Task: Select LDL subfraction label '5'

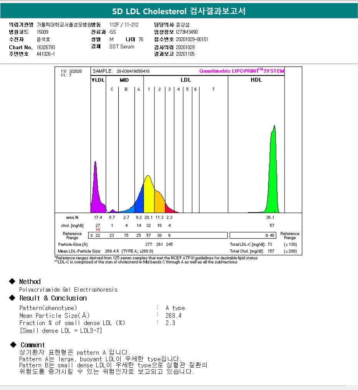Action: point(187,89)
